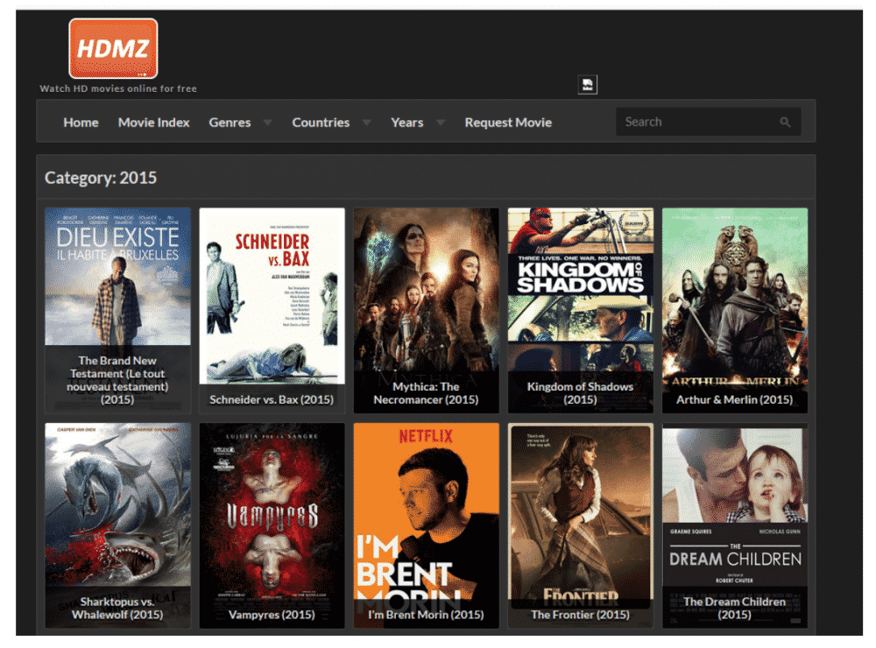Open Mythica: The Necromancer poster
Image resolution: width=876 pixels, height=648 pixels.
[427, 311]
